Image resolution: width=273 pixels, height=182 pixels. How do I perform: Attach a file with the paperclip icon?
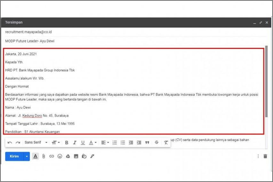coord(43,156)
